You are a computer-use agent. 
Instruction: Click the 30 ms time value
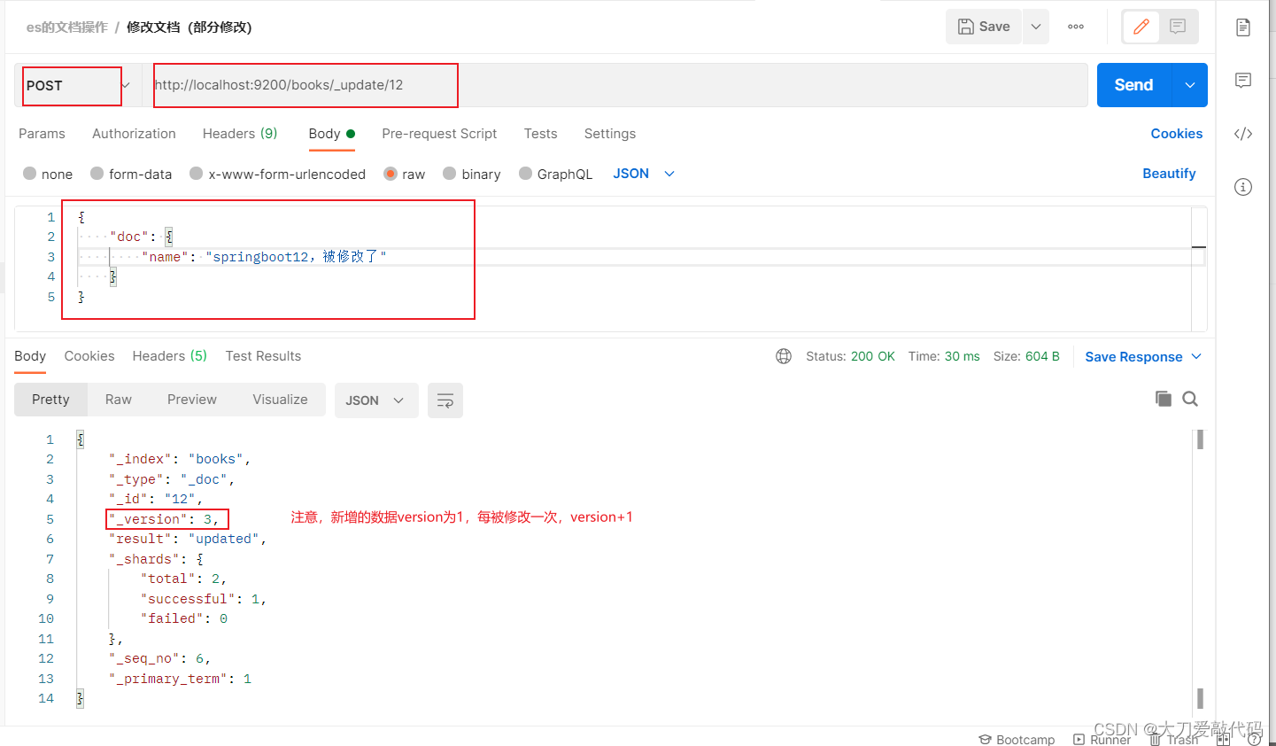[962, 356]
